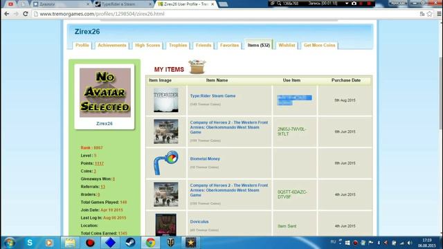
Task: Open the High Scores tab
Action: 147,45
